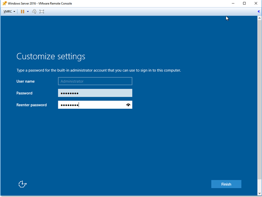Open the power options dropdown arrow
This screenshot has height=197, width=262.
tap(28, 11)
